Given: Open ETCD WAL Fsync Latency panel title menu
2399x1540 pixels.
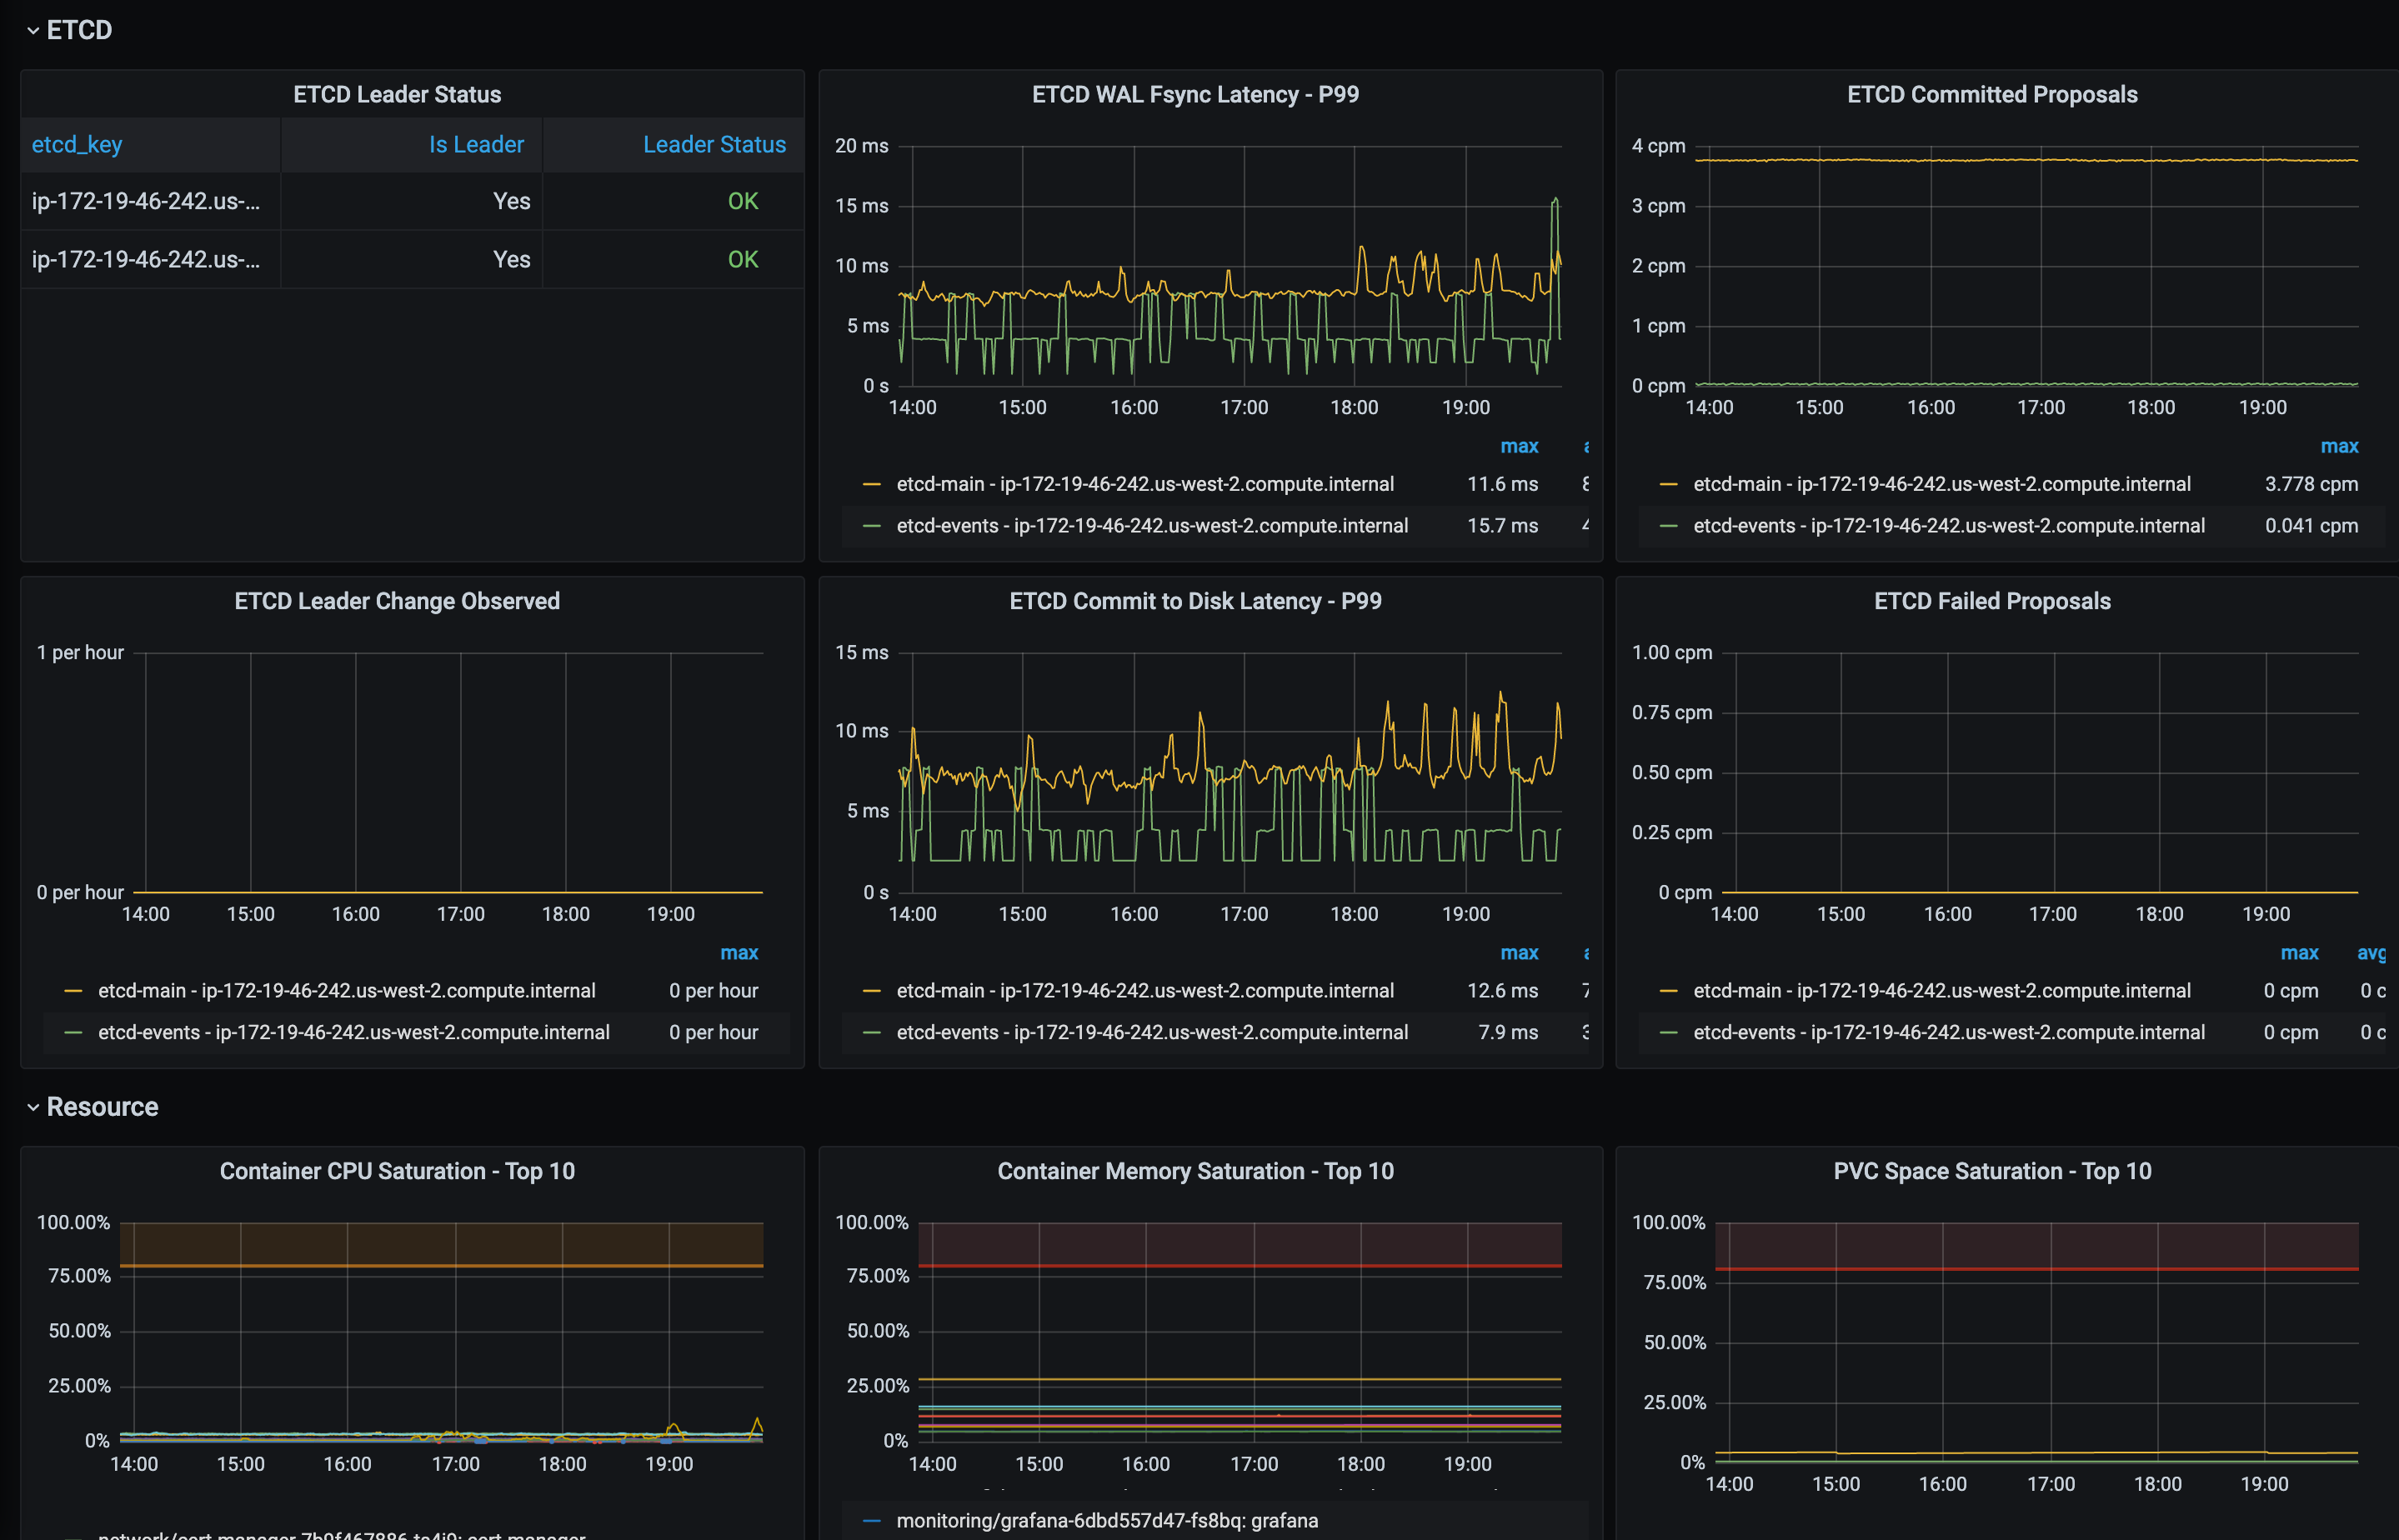Looking at the screenshot, I should click(1195, 94).
